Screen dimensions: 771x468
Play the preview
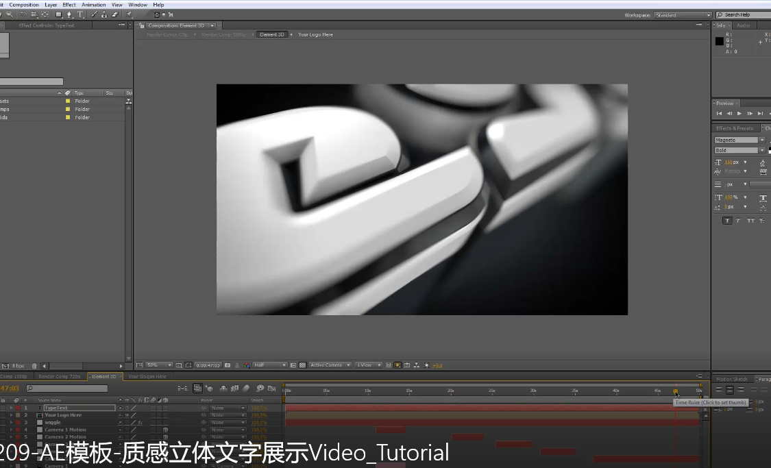pos(739,114)
